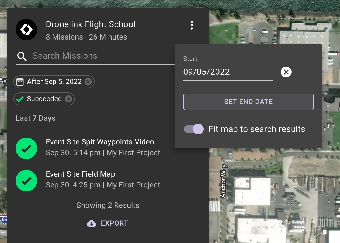Viewport: 340px width, 243px height.
Task: Click Dronelink Flight School title
Action: tap(91, 24)
